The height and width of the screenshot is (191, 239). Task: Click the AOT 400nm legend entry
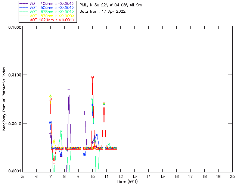[47, 3]
